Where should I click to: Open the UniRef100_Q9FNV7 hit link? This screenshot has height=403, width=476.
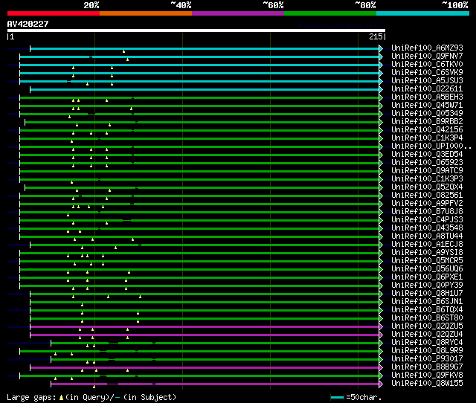427,57
